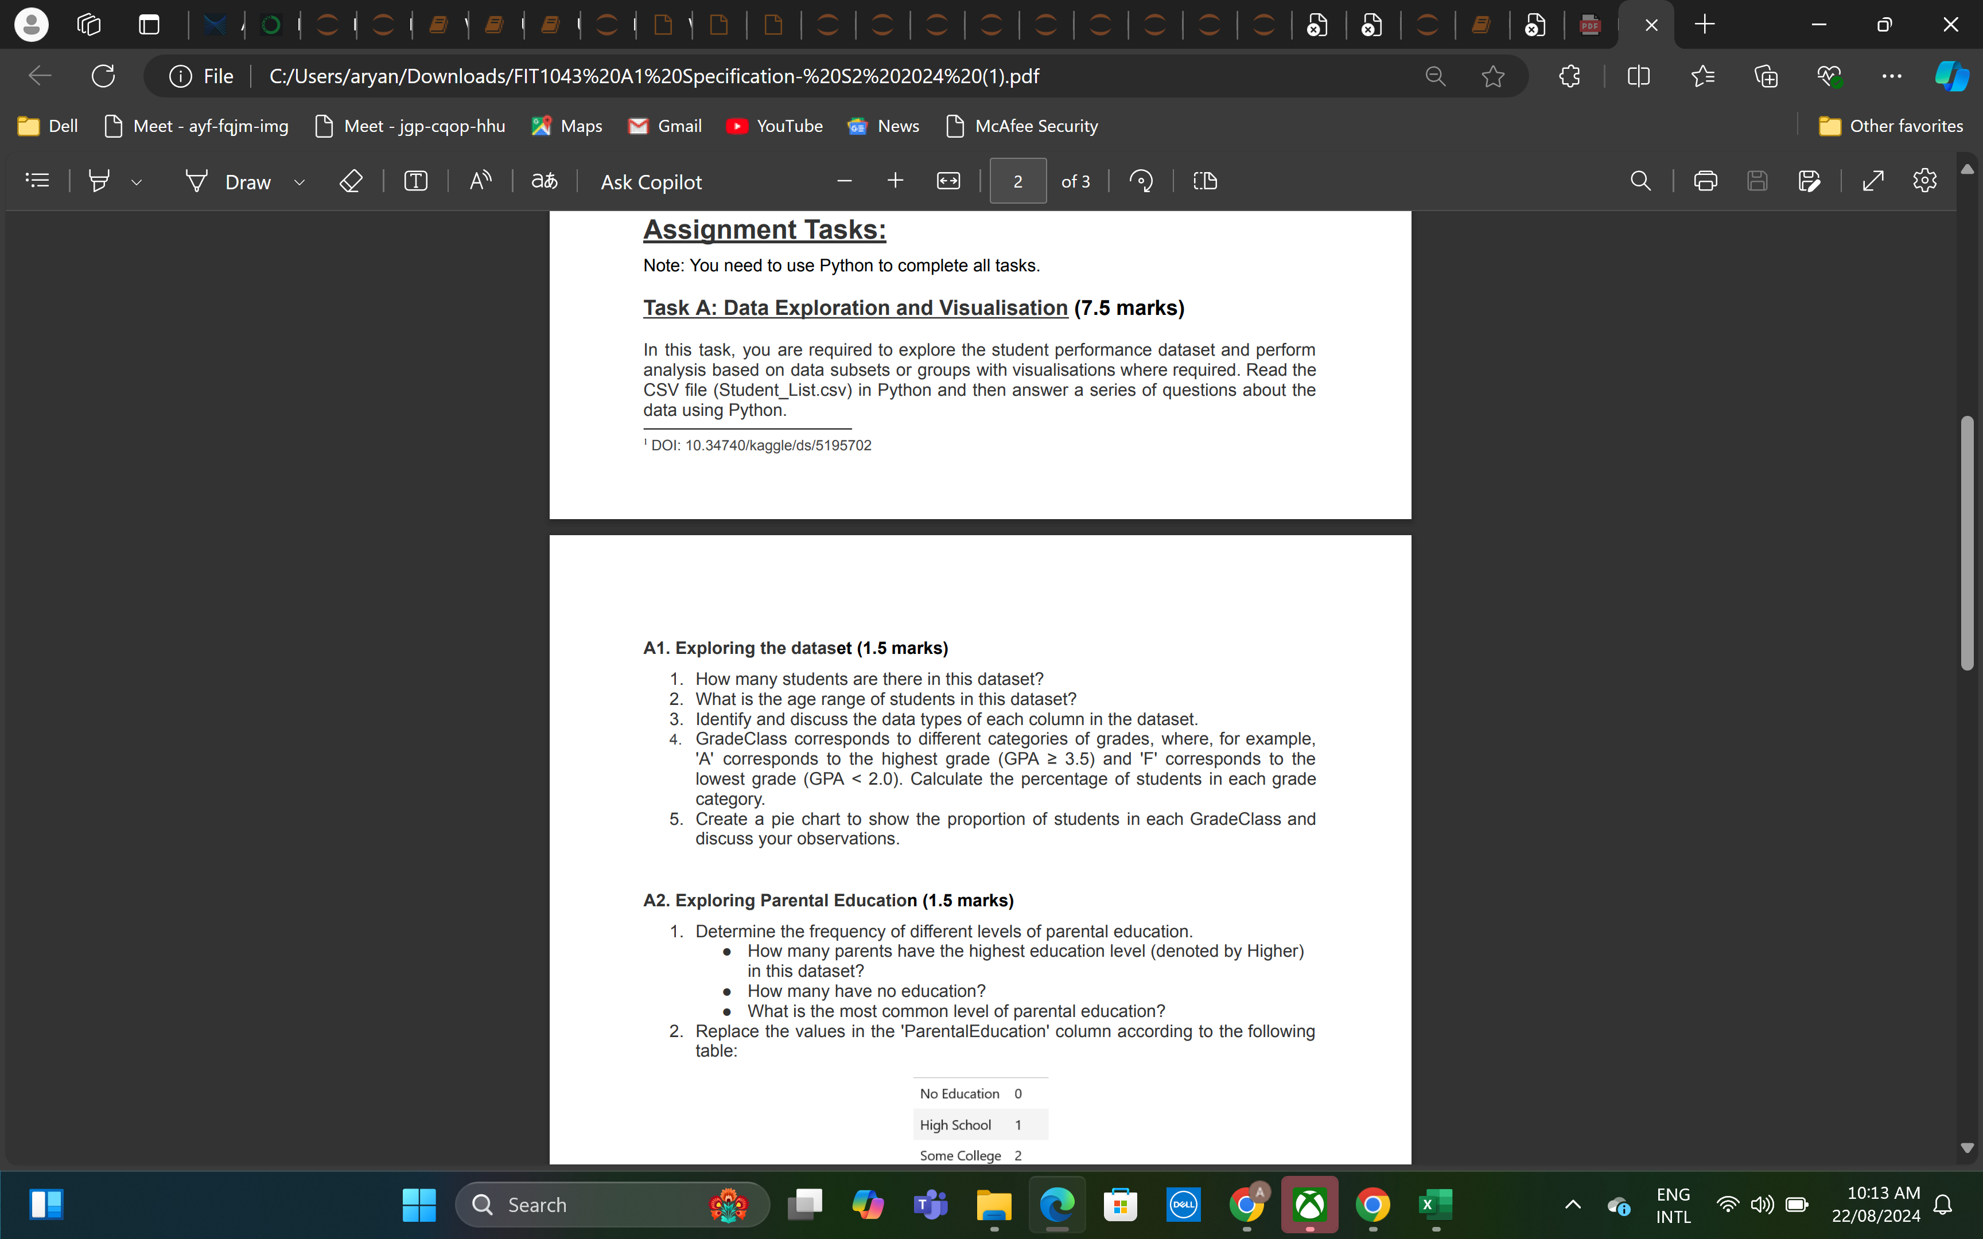Switch to the McAfee Security bookmark
Image resolution: width=1983 pixels, height=1239 pixels.
1020,126
